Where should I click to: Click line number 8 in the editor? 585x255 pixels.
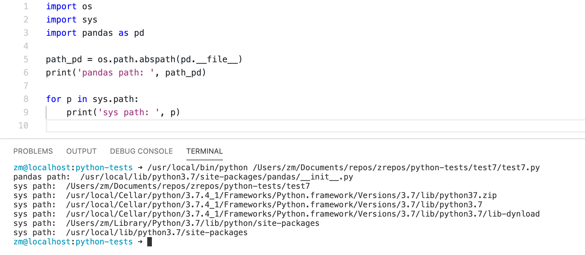(26, 99)
